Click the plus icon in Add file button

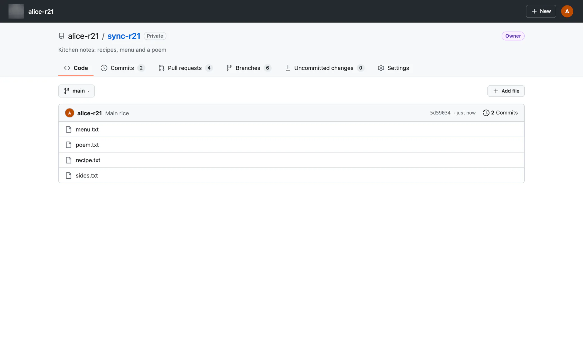tap(496, 91)
